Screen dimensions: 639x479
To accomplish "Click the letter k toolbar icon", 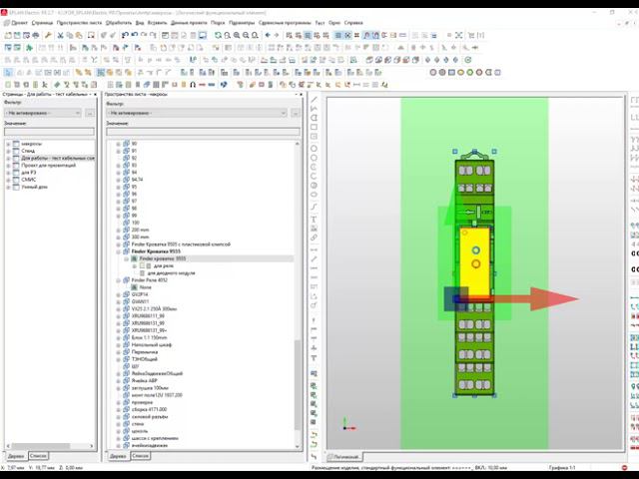I will [x=44, y=85].
